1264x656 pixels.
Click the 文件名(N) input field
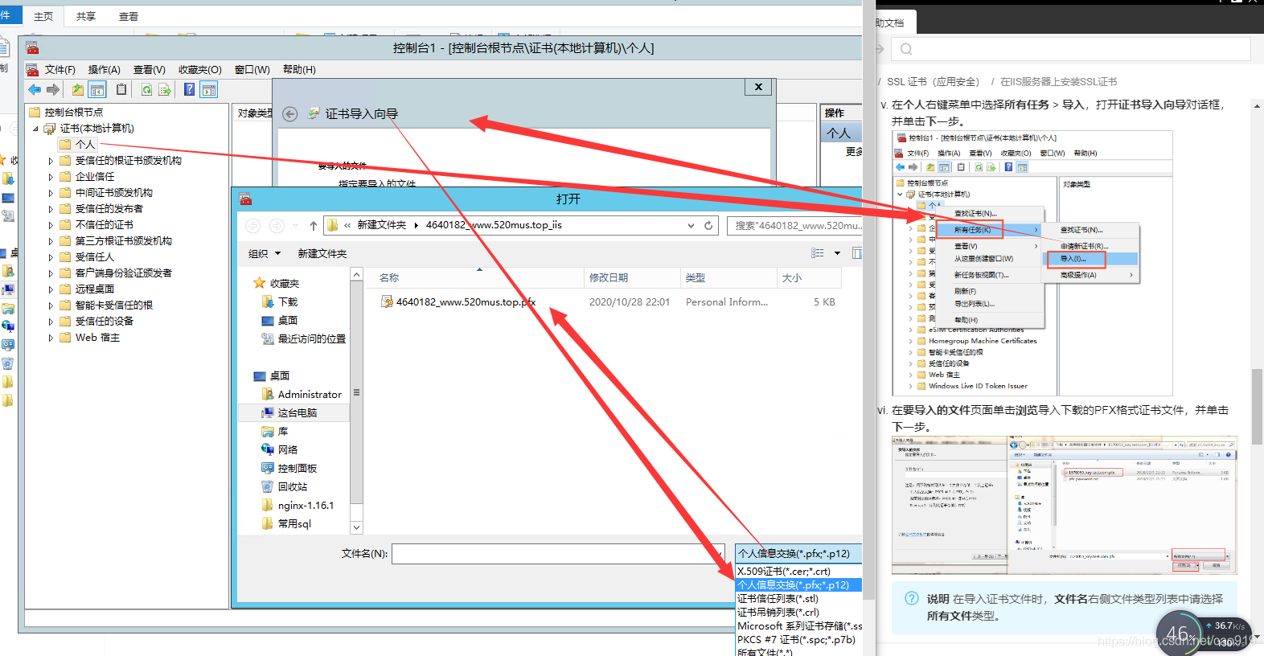coord(559,554)
